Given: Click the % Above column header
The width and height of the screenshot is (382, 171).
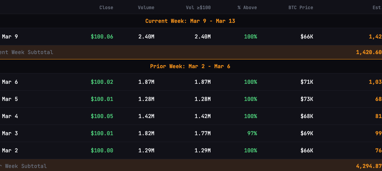Looking at the screenshot, I should point(247,8).
